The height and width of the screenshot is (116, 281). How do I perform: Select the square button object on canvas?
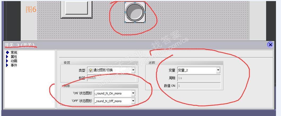[x=76, y=9]
